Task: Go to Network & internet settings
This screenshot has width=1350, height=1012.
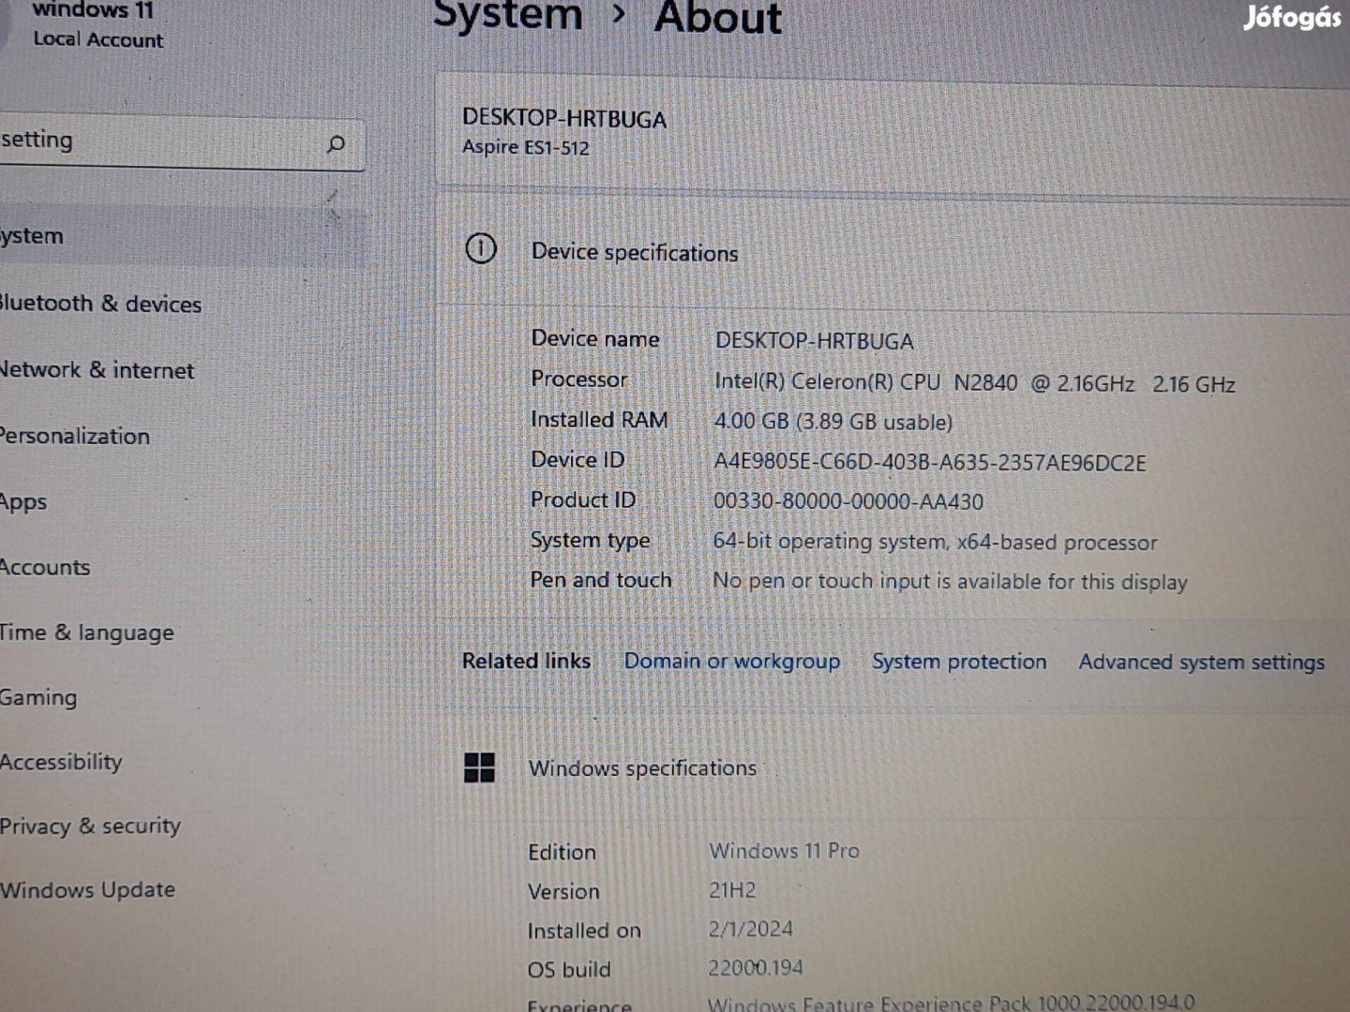Action: (x=97, y=370)
